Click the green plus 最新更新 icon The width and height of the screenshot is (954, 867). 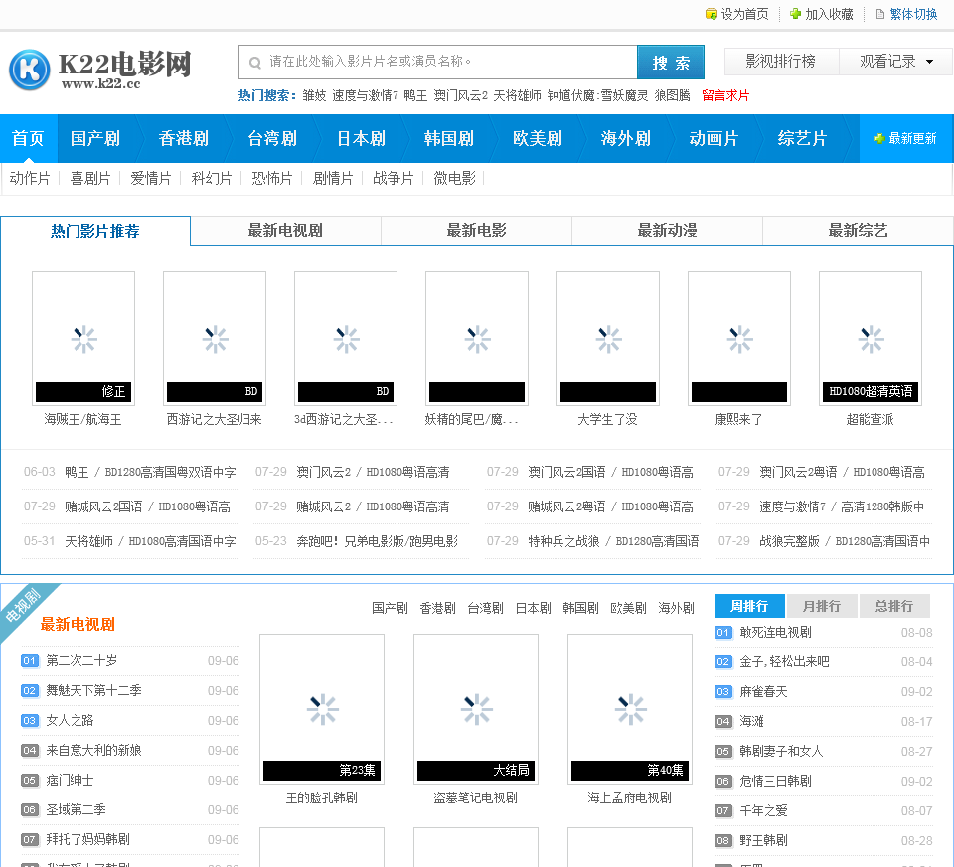(x=879, y=139)
